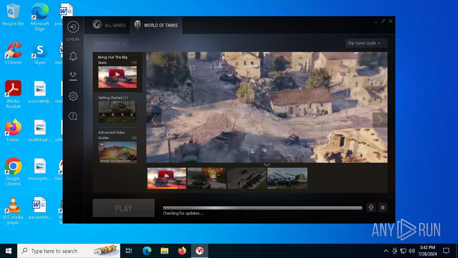
Task: Open Google Chrome desktop shortcut
Action: [13, 172]
